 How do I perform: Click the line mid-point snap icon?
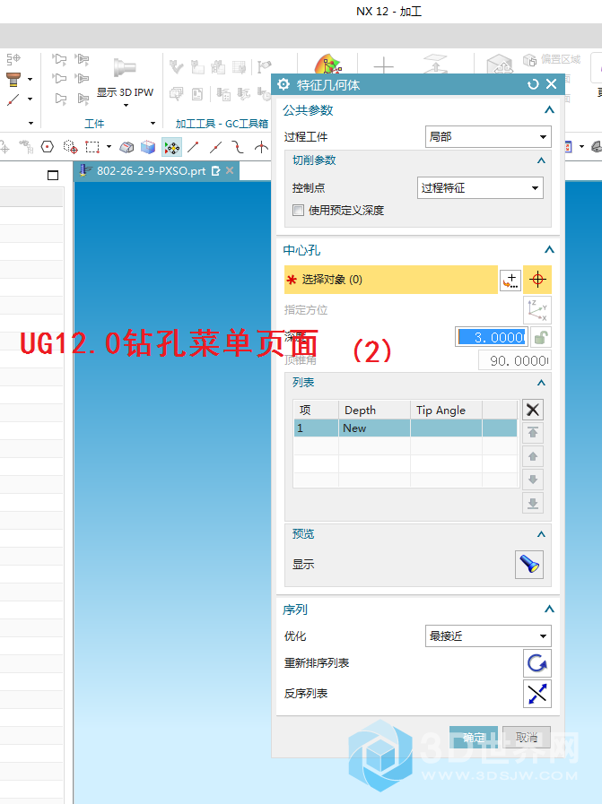[216, 148]
